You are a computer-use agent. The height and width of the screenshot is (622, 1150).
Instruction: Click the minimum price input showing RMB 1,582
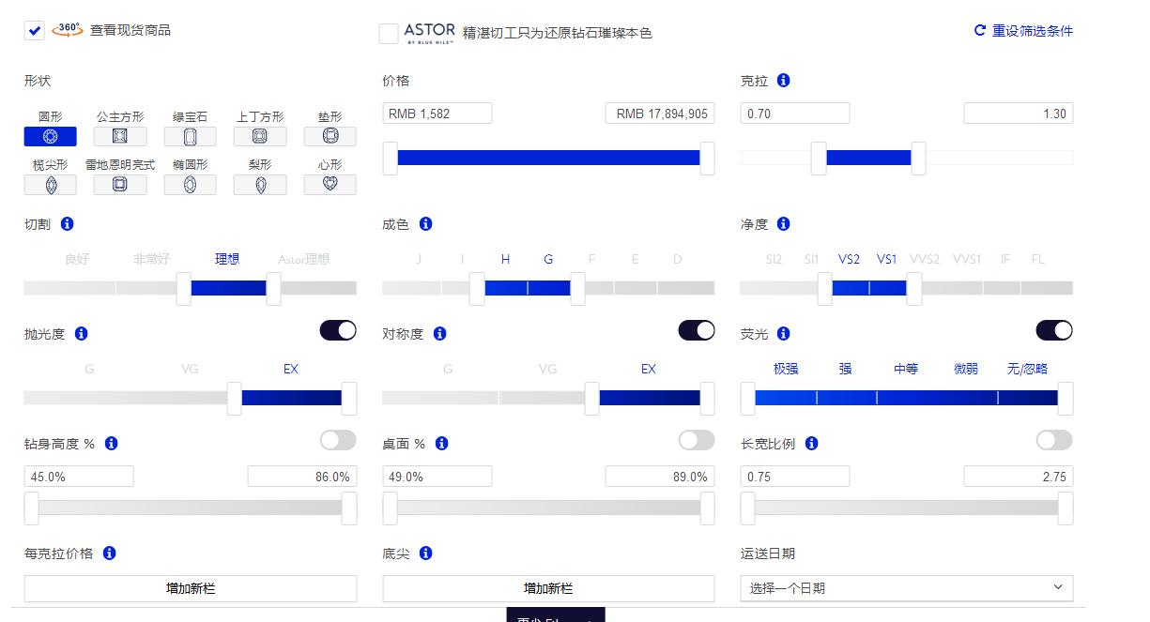coord(437,113)
